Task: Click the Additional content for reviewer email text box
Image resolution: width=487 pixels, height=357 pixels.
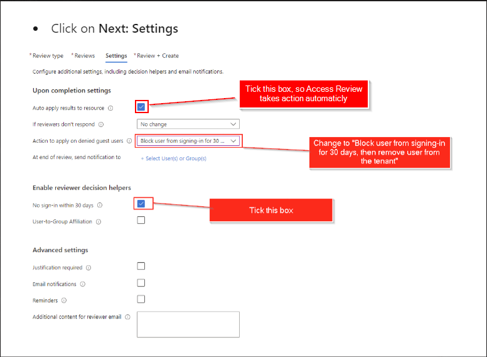Action: point(188,324)
